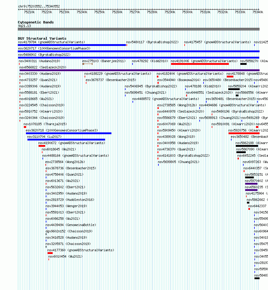Click the nsv5588181 (Ebert2021) label
Screen dimensions: 268x290
pyautogui.click(x=39, y=92)
